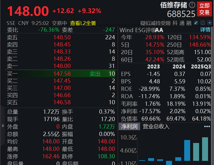
Task: Click the 250日 return 148.66%
Action: (x=200, y=45)
